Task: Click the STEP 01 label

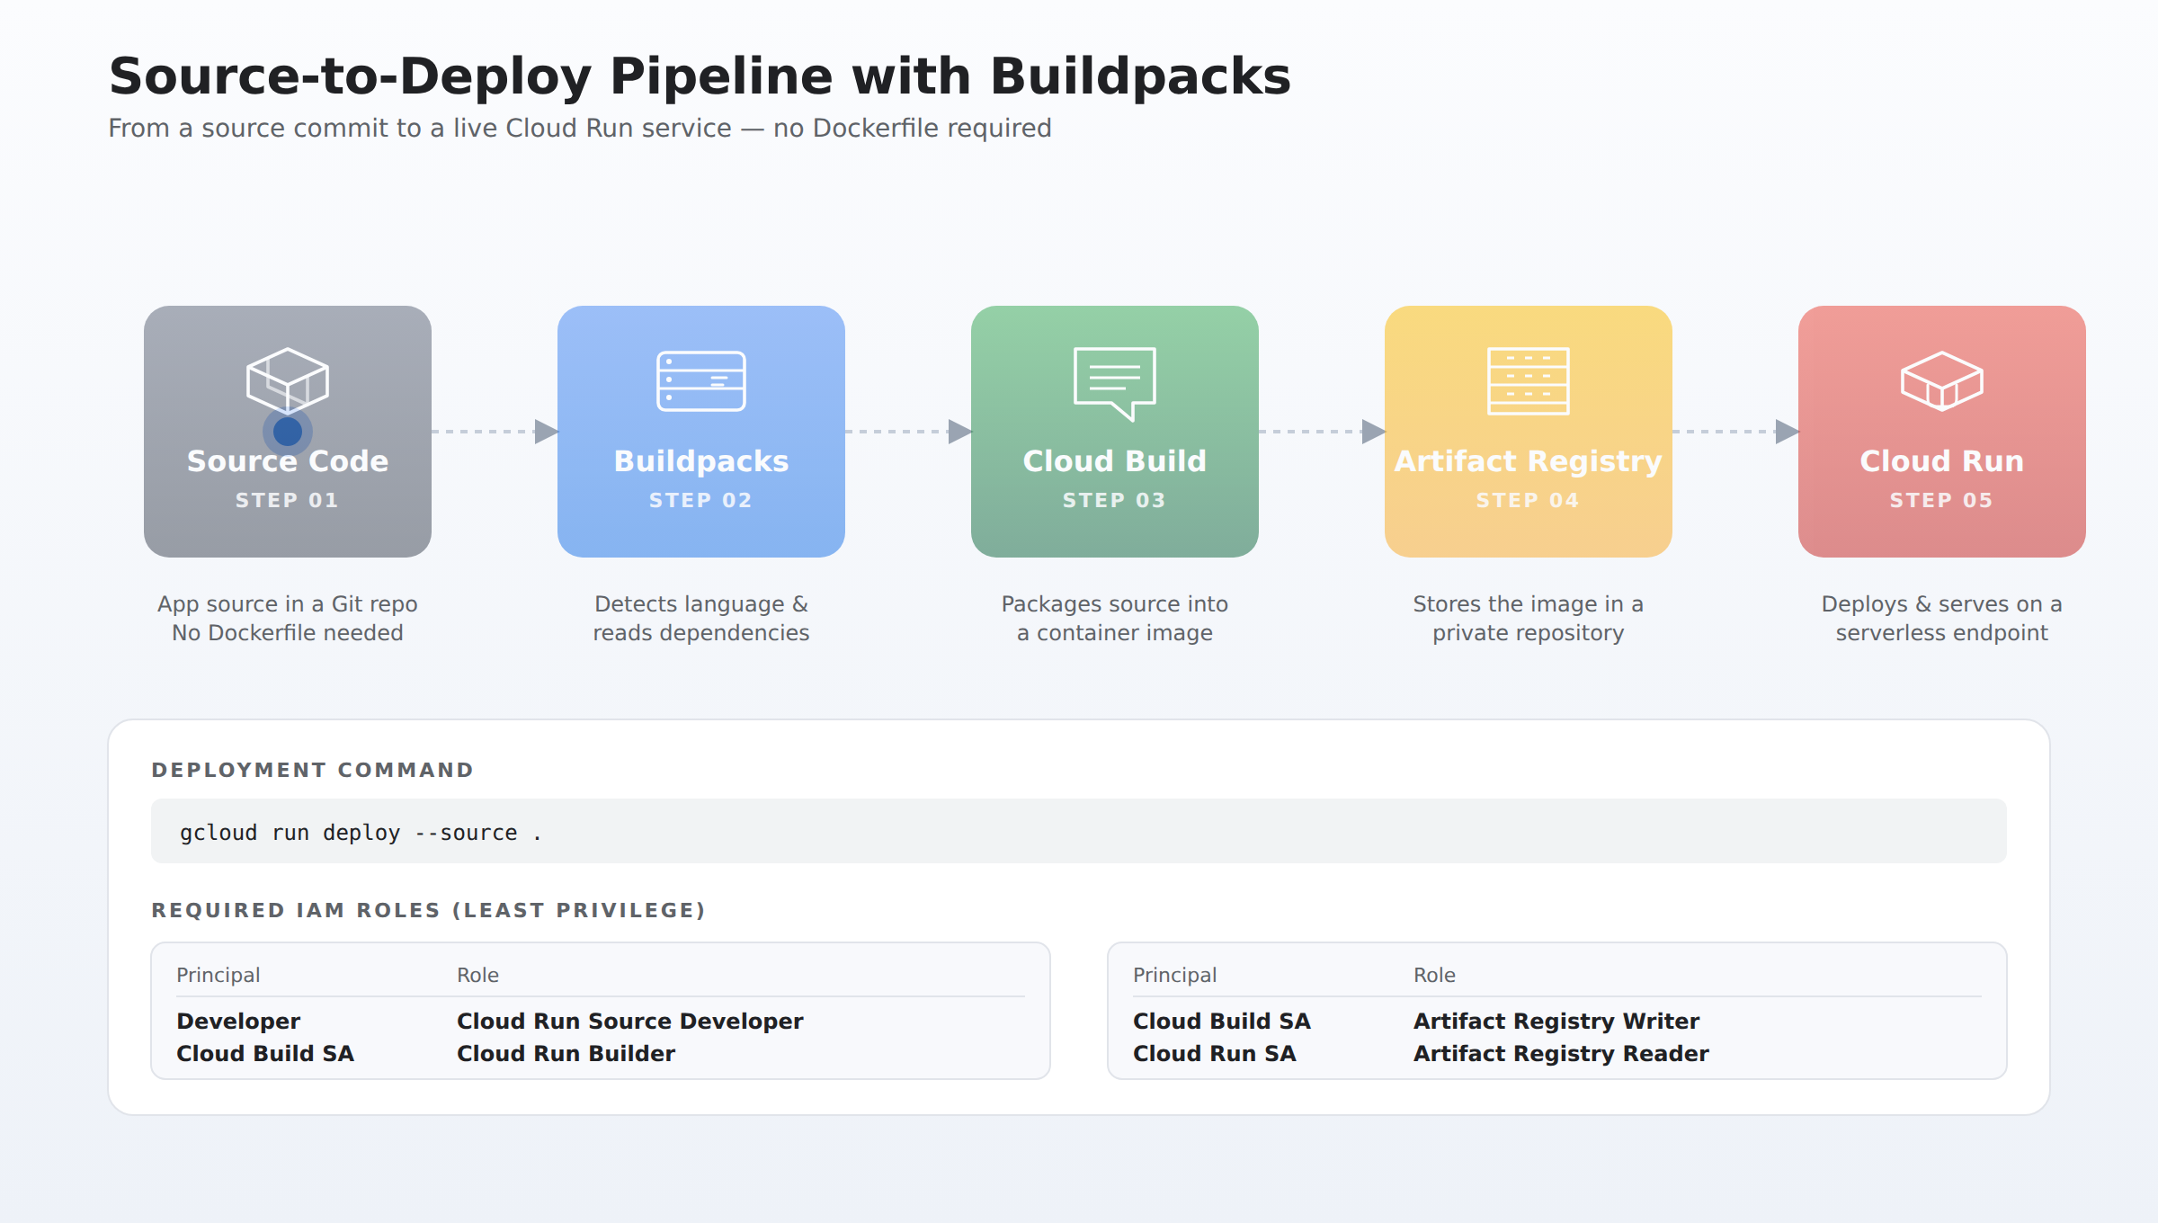Action: pos(288,500)
